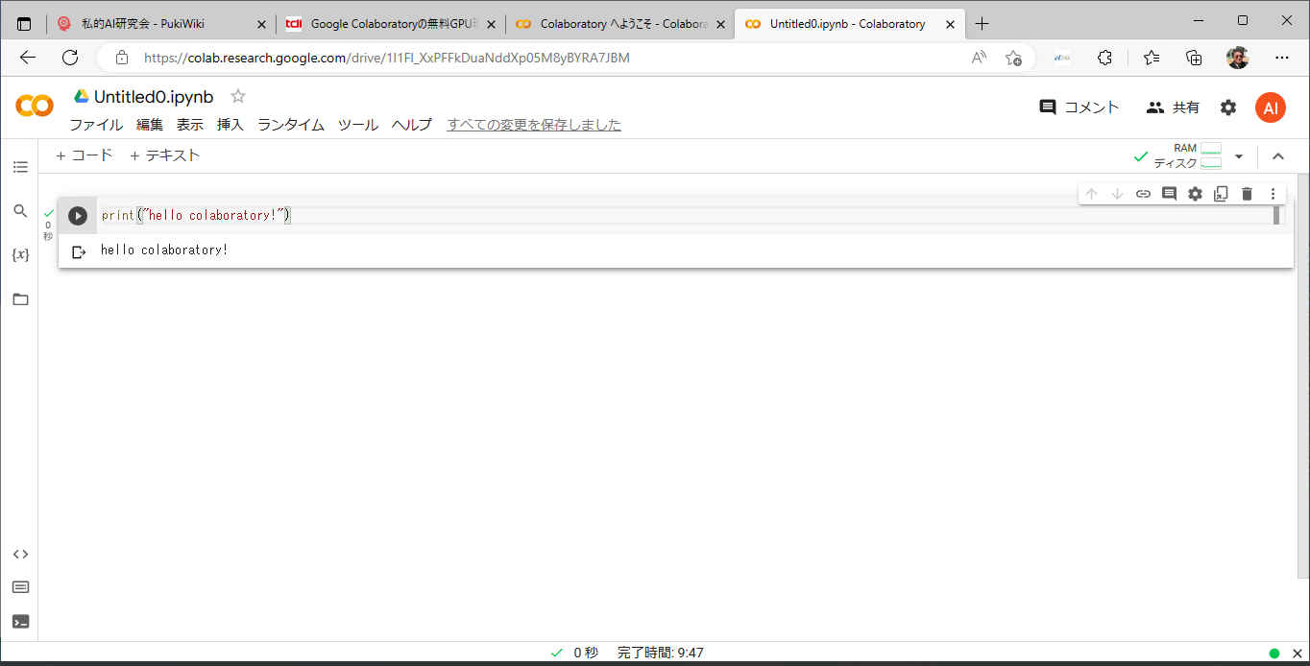Open the code snippets icon
This screenshot has height=666, width=1310.
[x=20, y=554]
